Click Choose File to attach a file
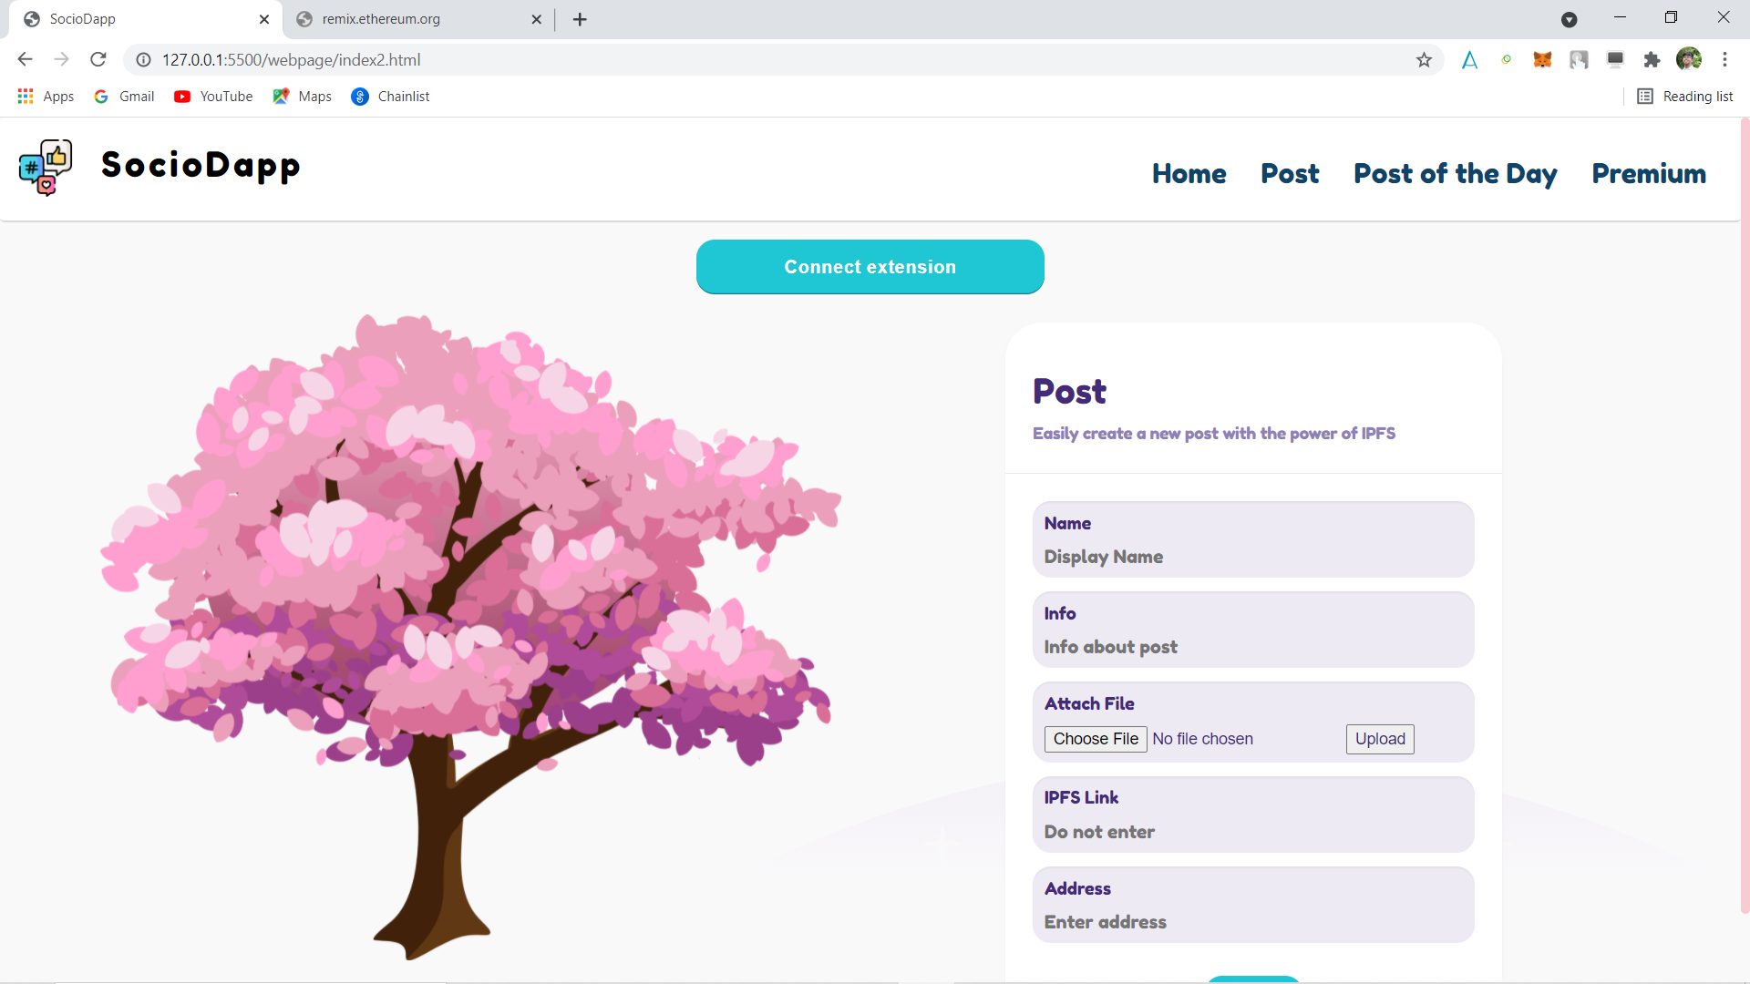 pyautogui.click(x=1095, y=739)
